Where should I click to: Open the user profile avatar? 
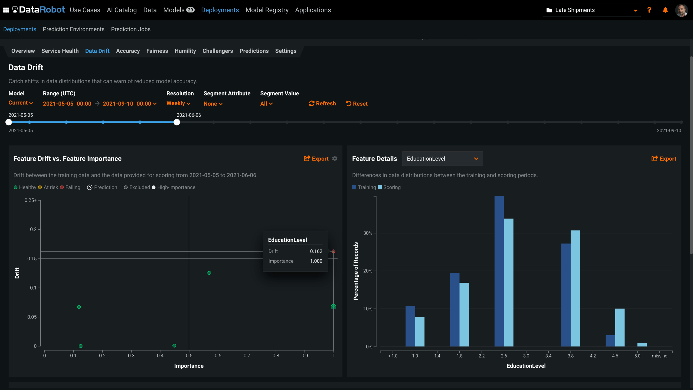click(681, 10)
